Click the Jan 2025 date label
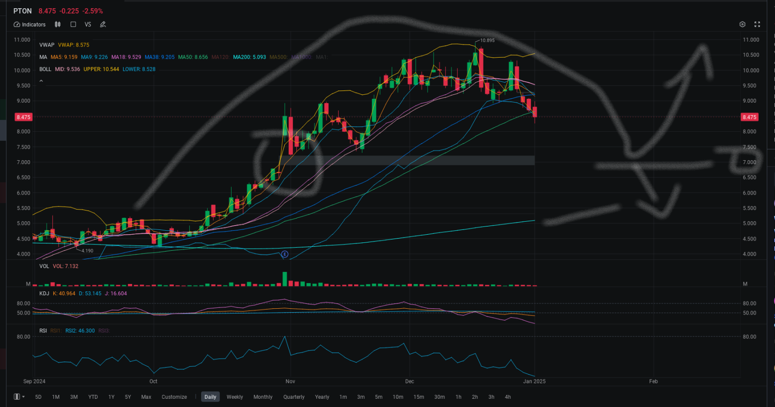 click(534, 381)
